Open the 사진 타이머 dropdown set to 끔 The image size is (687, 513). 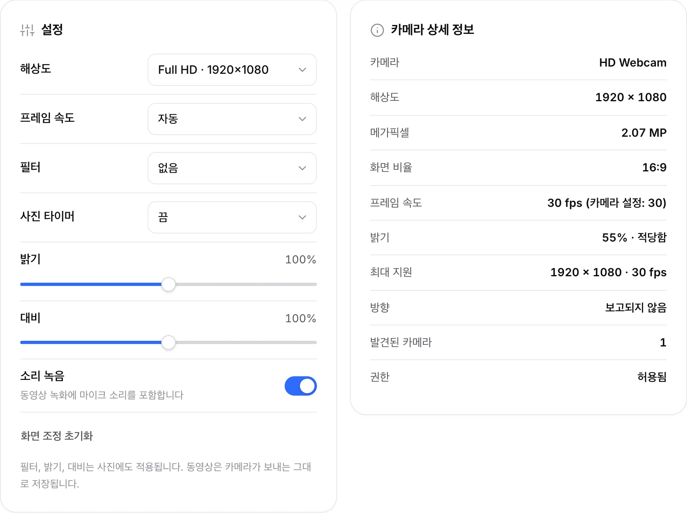(x=232, y=217)
